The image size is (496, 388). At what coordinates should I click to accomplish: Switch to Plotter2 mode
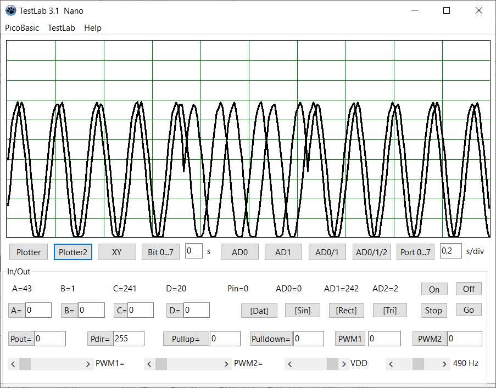pos(73,252)
